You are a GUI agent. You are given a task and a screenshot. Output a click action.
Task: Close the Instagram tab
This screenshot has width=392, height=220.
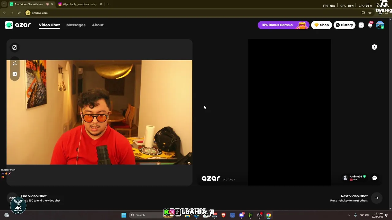tap(101, 4)
